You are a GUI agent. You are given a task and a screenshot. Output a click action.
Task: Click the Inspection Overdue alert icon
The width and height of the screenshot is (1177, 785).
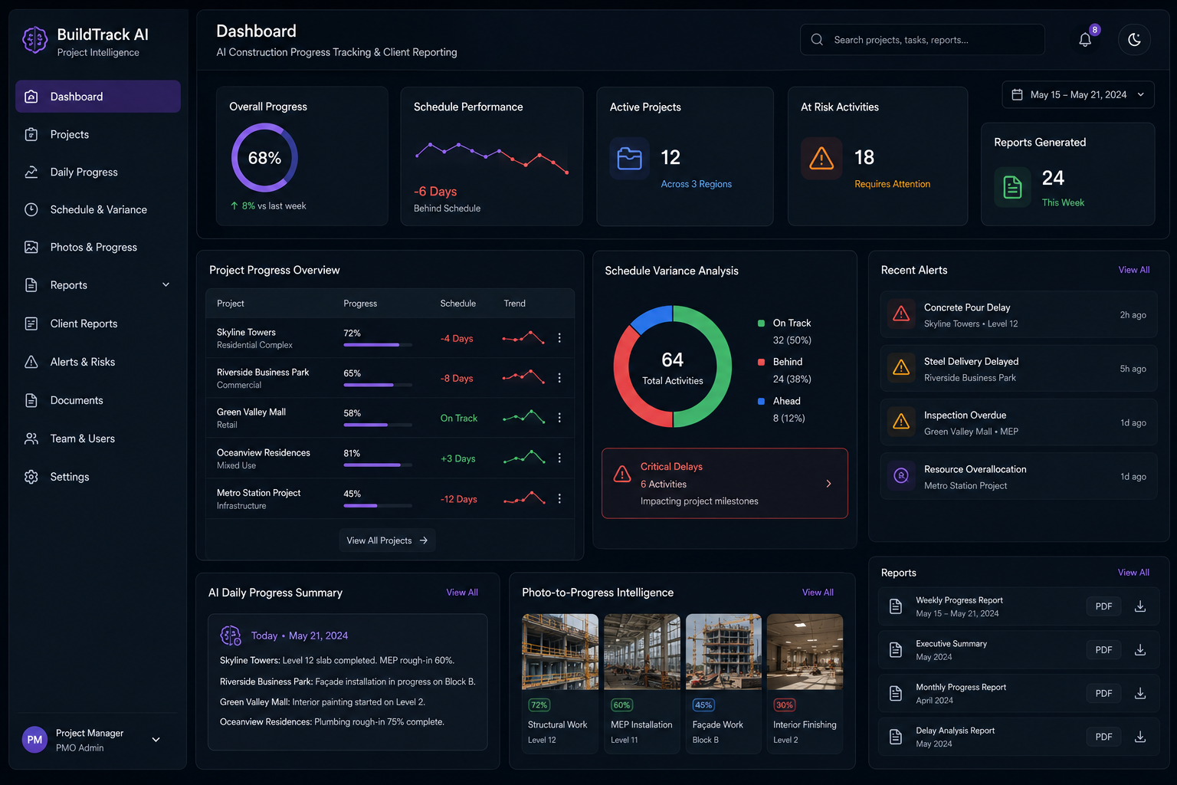[x=901, y=422]
